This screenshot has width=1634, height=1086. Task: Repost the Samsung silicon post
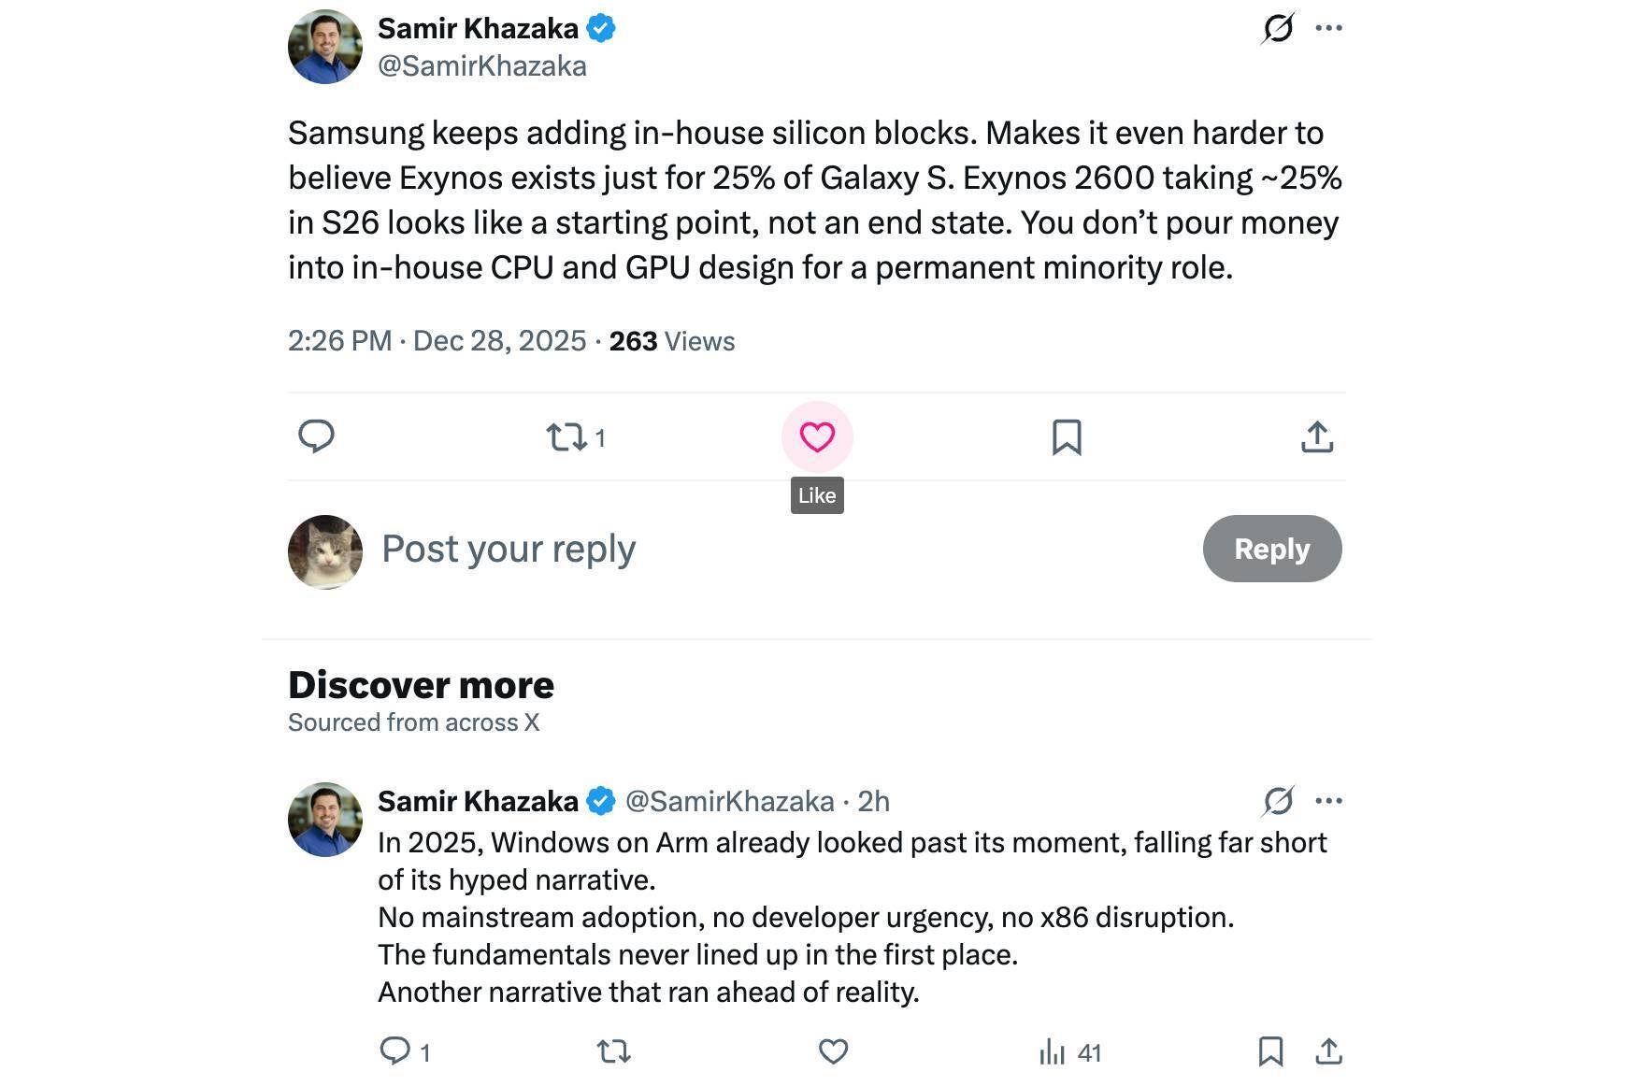(566, 436)
